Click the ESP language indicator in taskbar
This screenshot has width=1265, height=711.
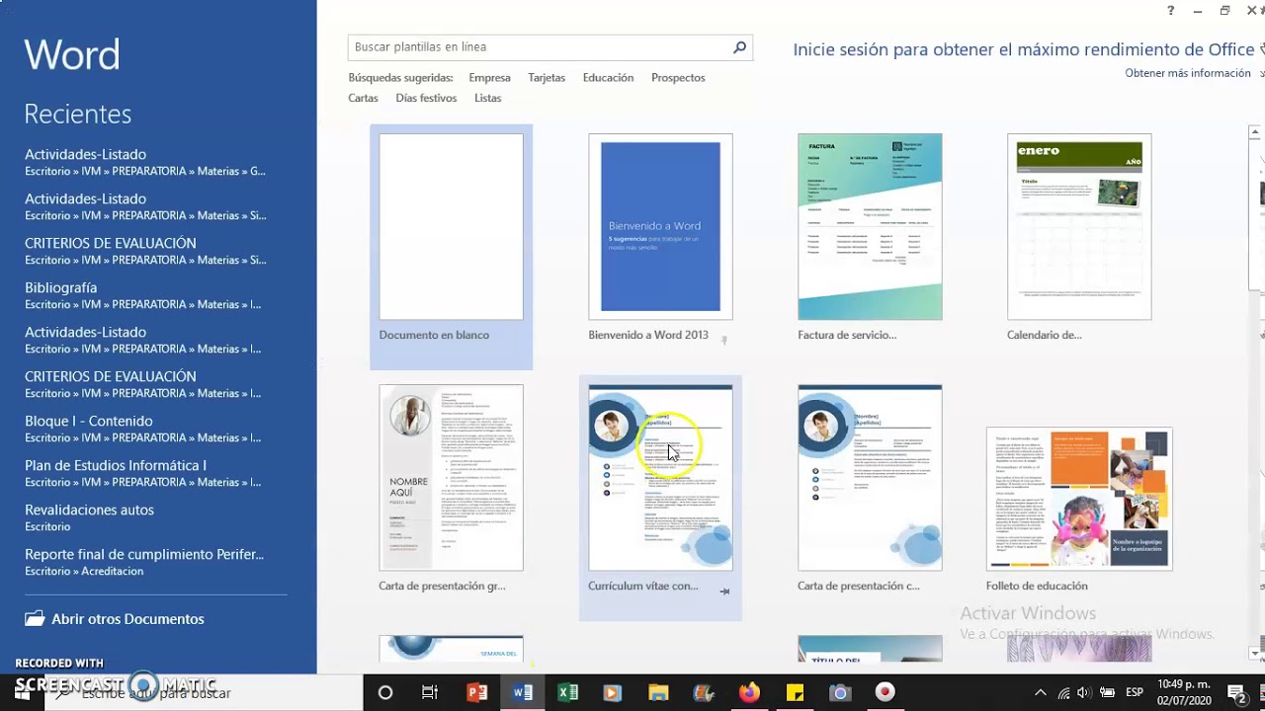pyautogui.click(x=1135, y=693)
